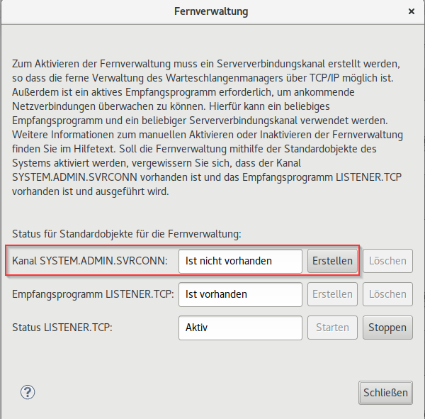Close the Fernverwaltung dialog with X

[x=412, y=12]
